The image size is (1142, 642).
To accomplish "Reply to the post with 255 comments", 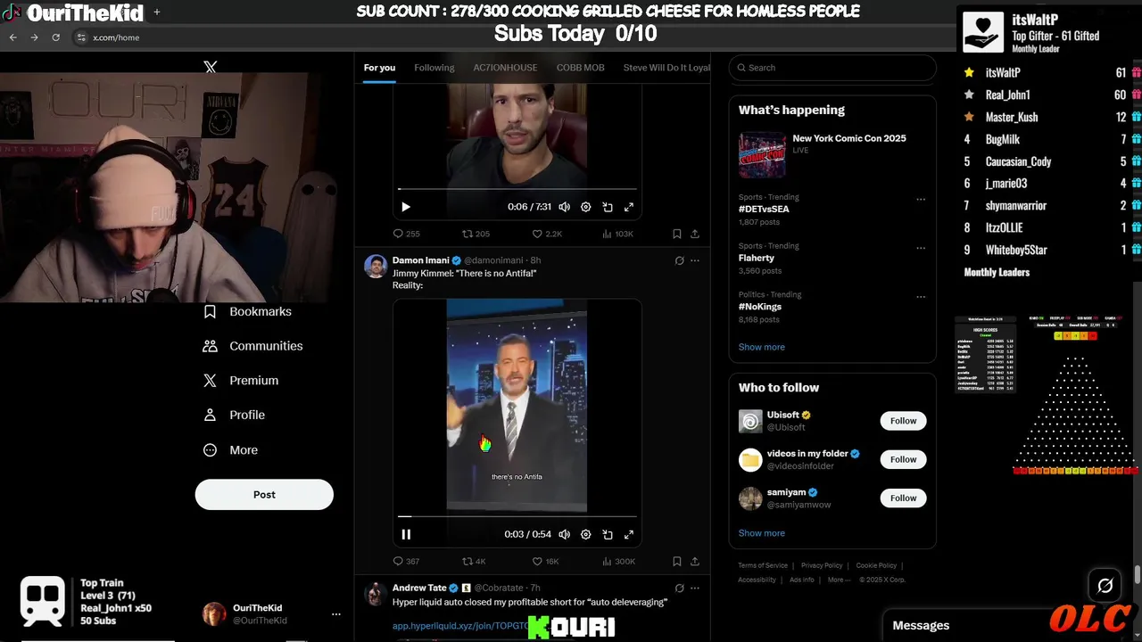I will 406,234.
